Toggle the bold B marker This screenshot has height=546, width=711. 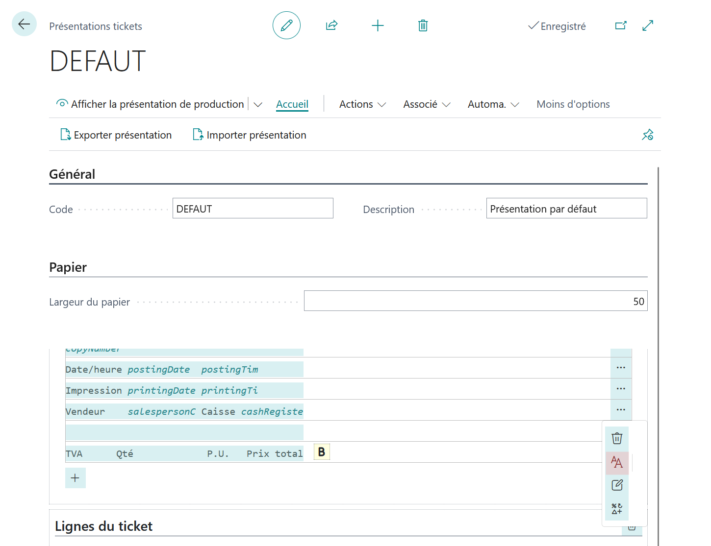[x=322, y=452]
